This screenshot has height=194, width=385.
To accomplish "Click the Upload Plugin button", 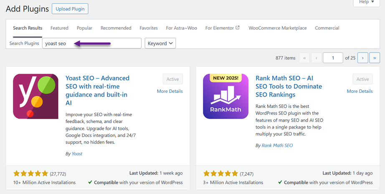I will (x=70, y=9).
